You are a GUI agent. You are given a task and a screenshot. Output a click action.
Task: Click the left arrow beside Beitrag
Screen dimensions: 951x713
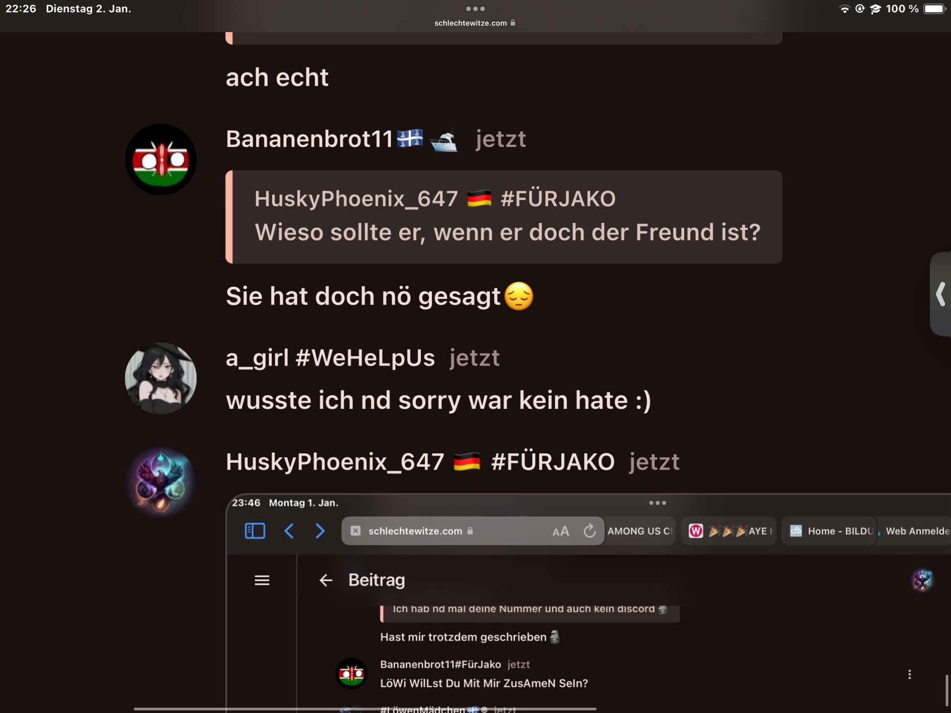point(325,580)
